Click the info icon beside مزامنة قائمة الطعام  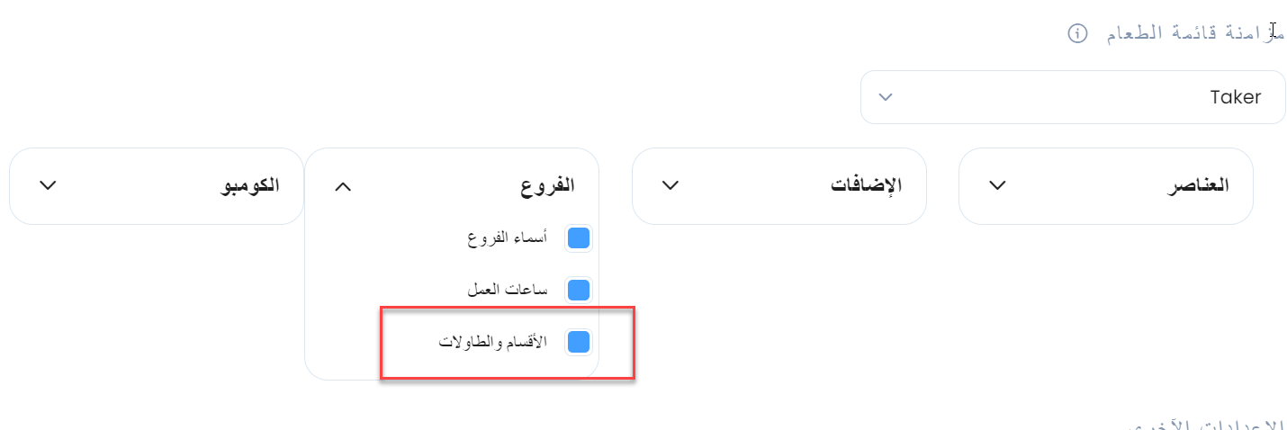[1077, 33]
